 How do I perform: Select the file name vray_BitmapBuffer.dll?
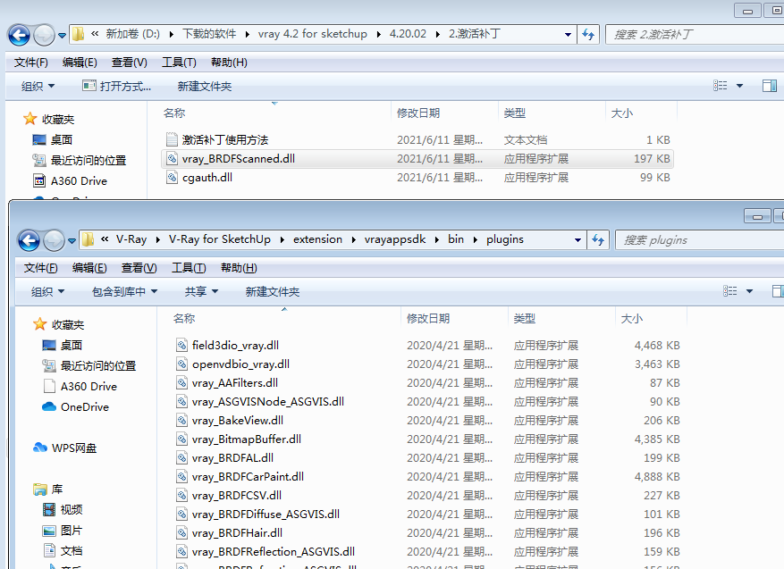pyautogui.click(x=247, y=439)
